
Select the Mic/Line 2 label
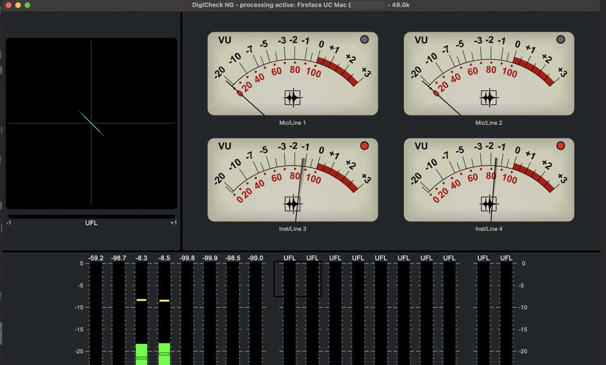(x=488, y=123)
